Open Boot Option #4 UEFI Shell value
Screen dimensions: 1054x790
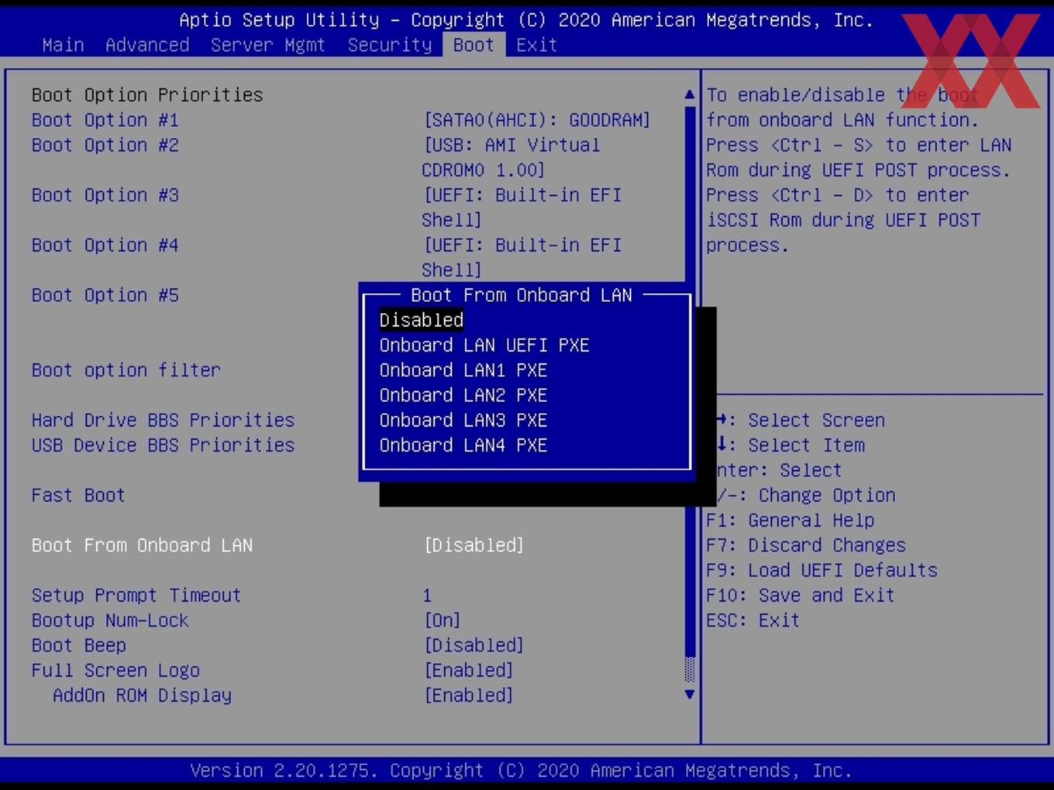pos(522,258)
